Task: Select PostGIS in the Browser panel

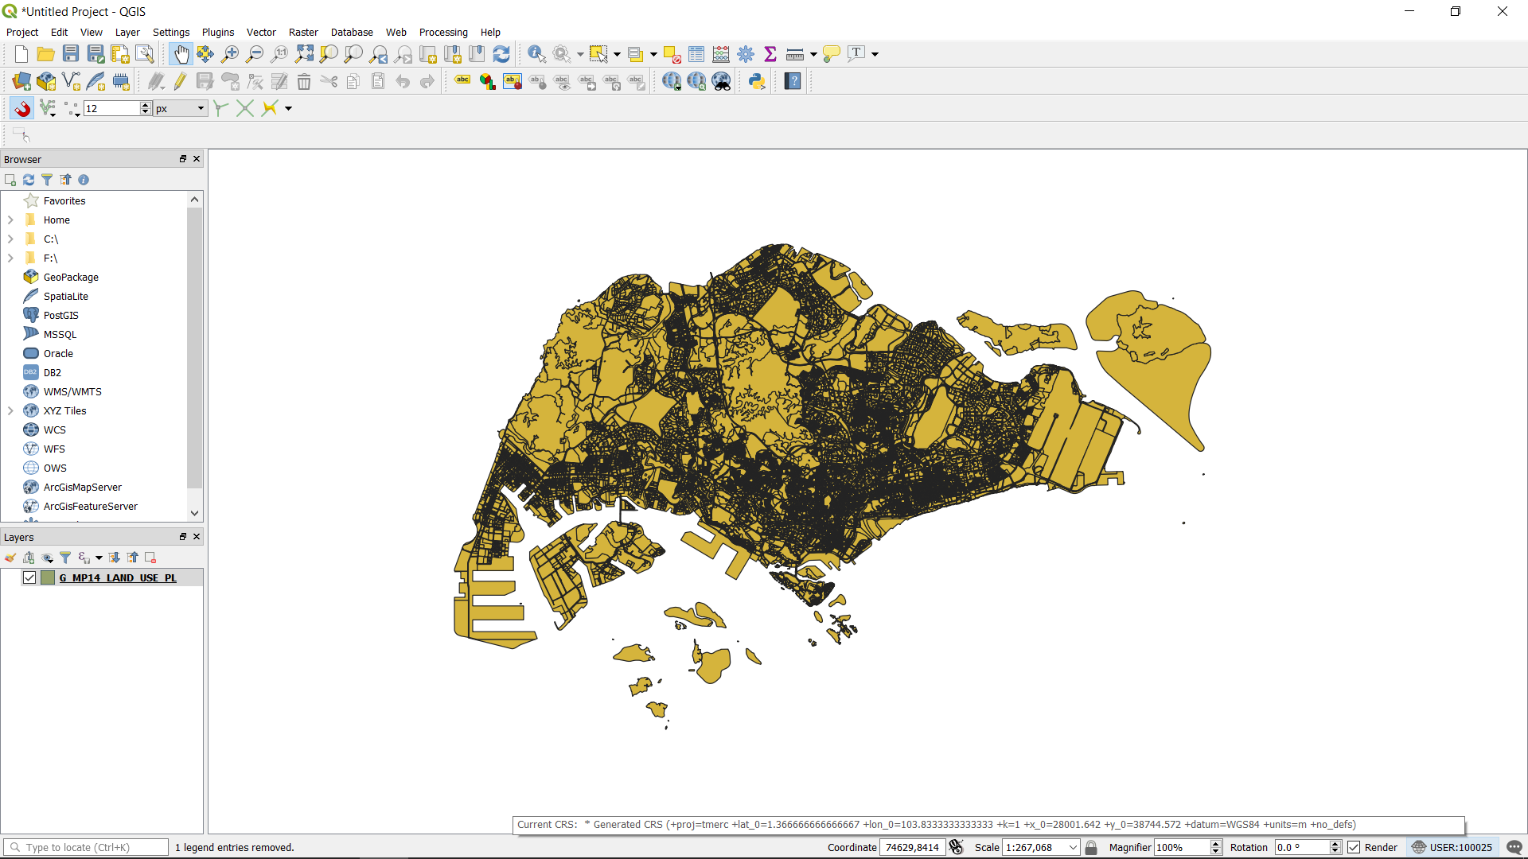Action: tap(60, 315)
